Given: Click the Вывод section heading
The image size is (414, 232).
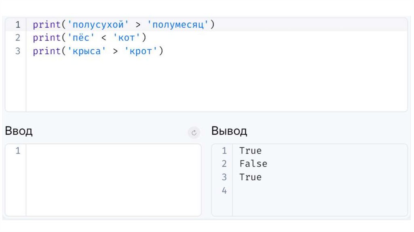Looking at the screenshot, I should [x=229, y=131].
